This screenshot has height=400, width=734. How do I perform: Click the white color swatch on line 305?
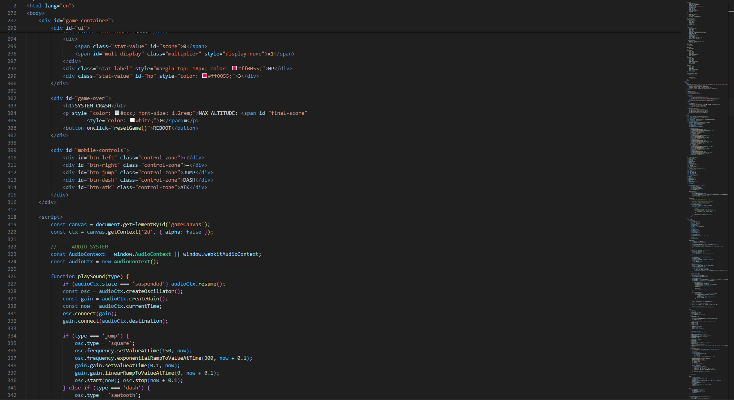[x=132, y=120]
